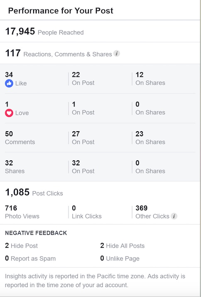This screenshot has width=201, height=297.
Task: Click the 32 Shares total
Action: (x=9, y=163)
